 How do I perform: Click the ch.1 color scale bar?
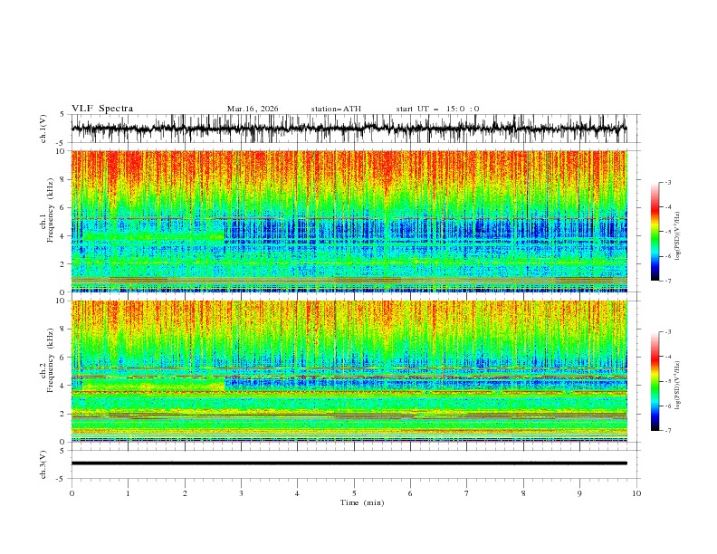coord(655,232)
